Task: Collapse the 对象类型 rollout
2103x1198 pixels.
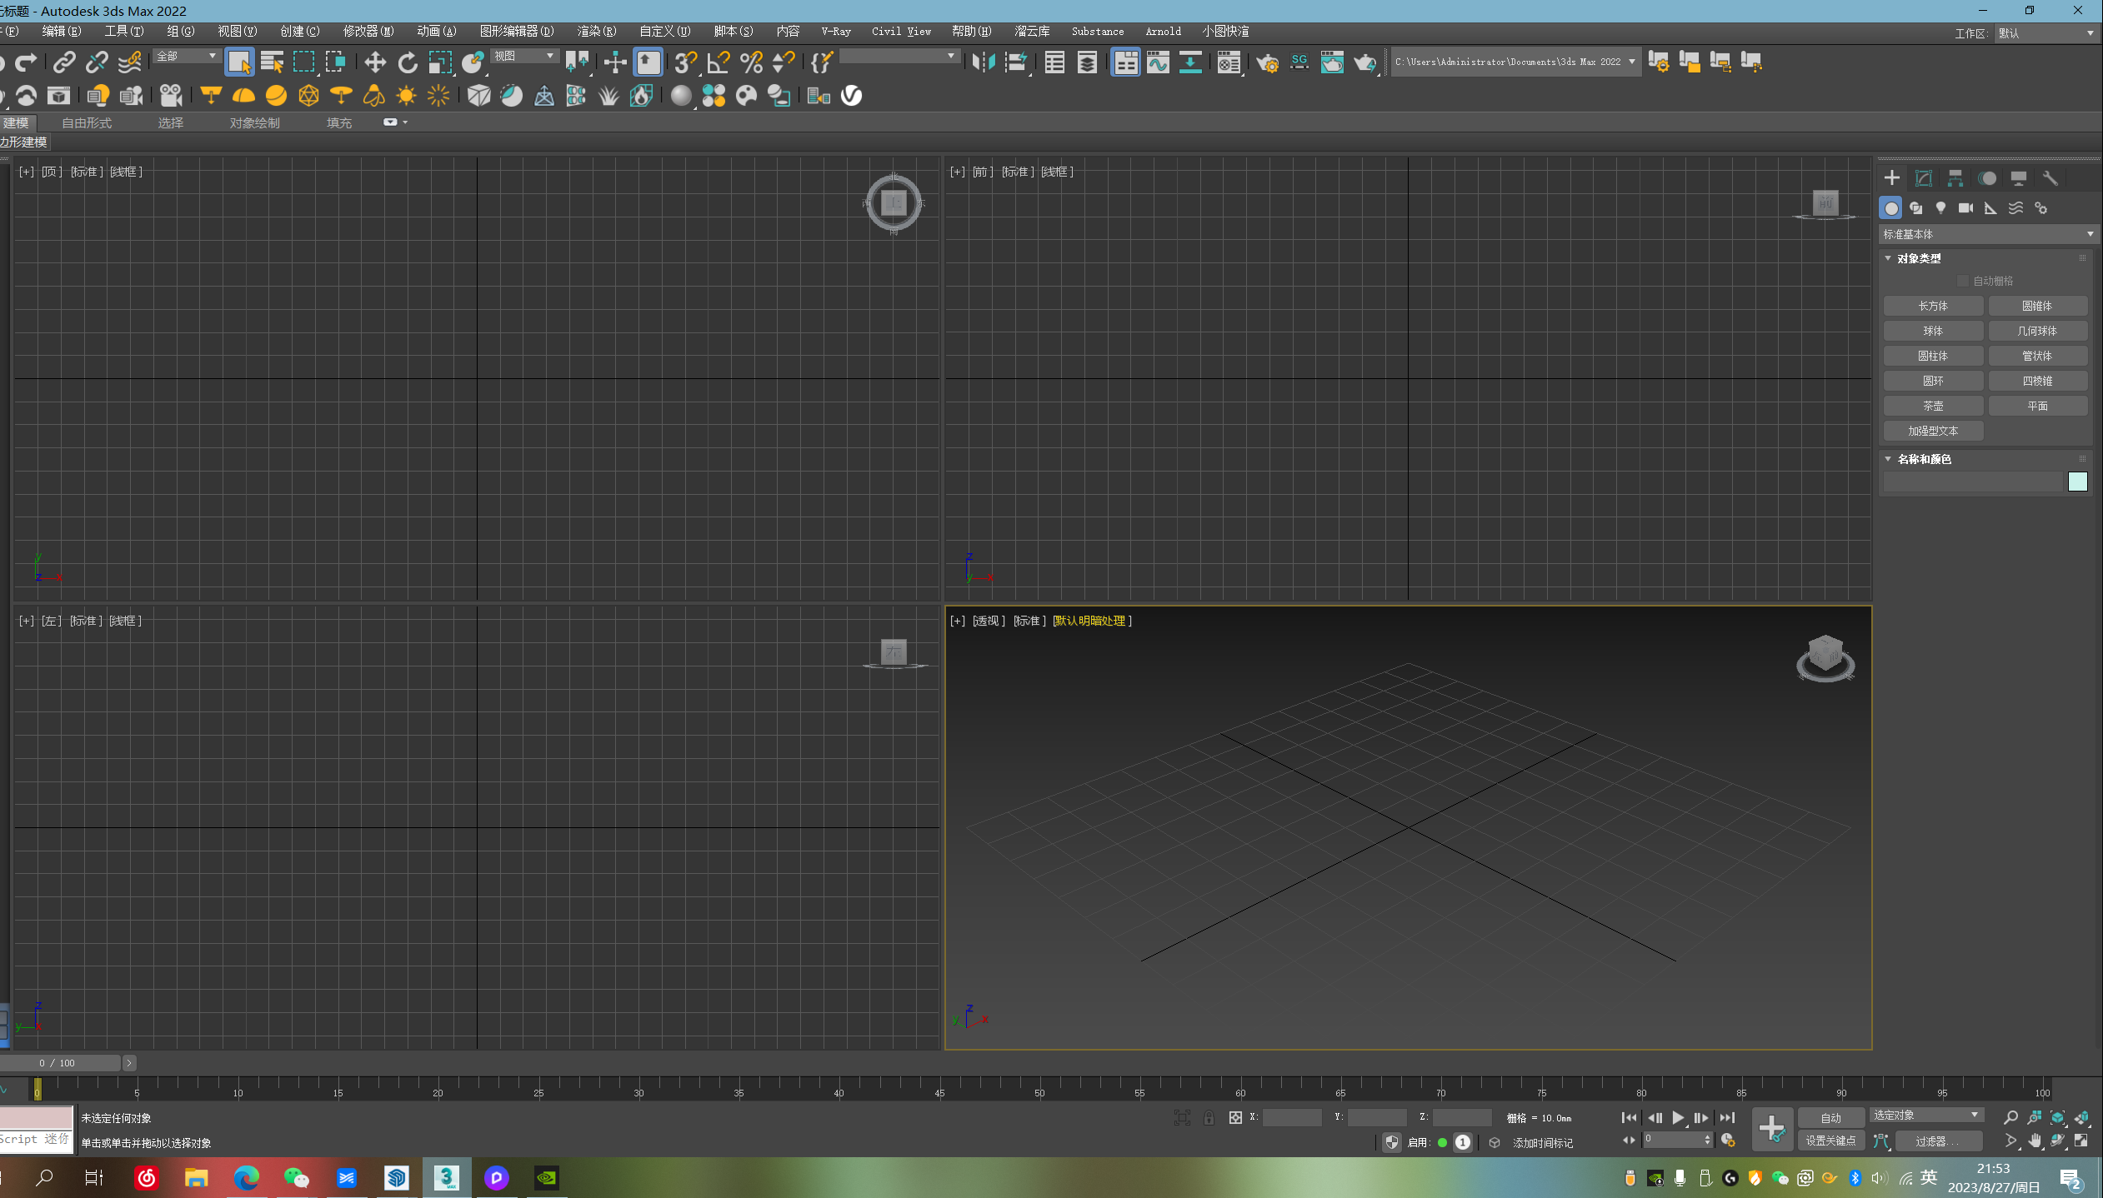Action: coord(1918,258)
